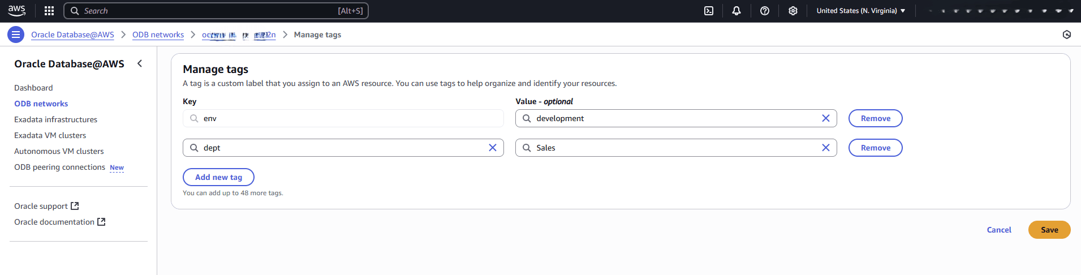The width and height of the screenshot is (1081, 275).
Task: Click search icon in dept key field
Action: pyautogui.click(x=194, y=148)
